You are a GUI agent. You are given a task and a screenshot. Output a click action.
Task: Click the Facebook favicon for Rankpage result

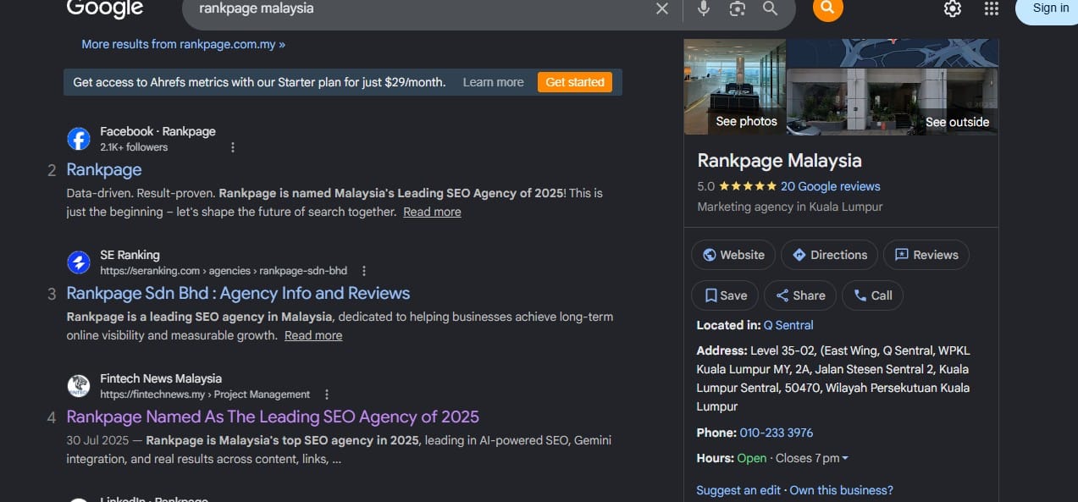click(x=79, y=139)
